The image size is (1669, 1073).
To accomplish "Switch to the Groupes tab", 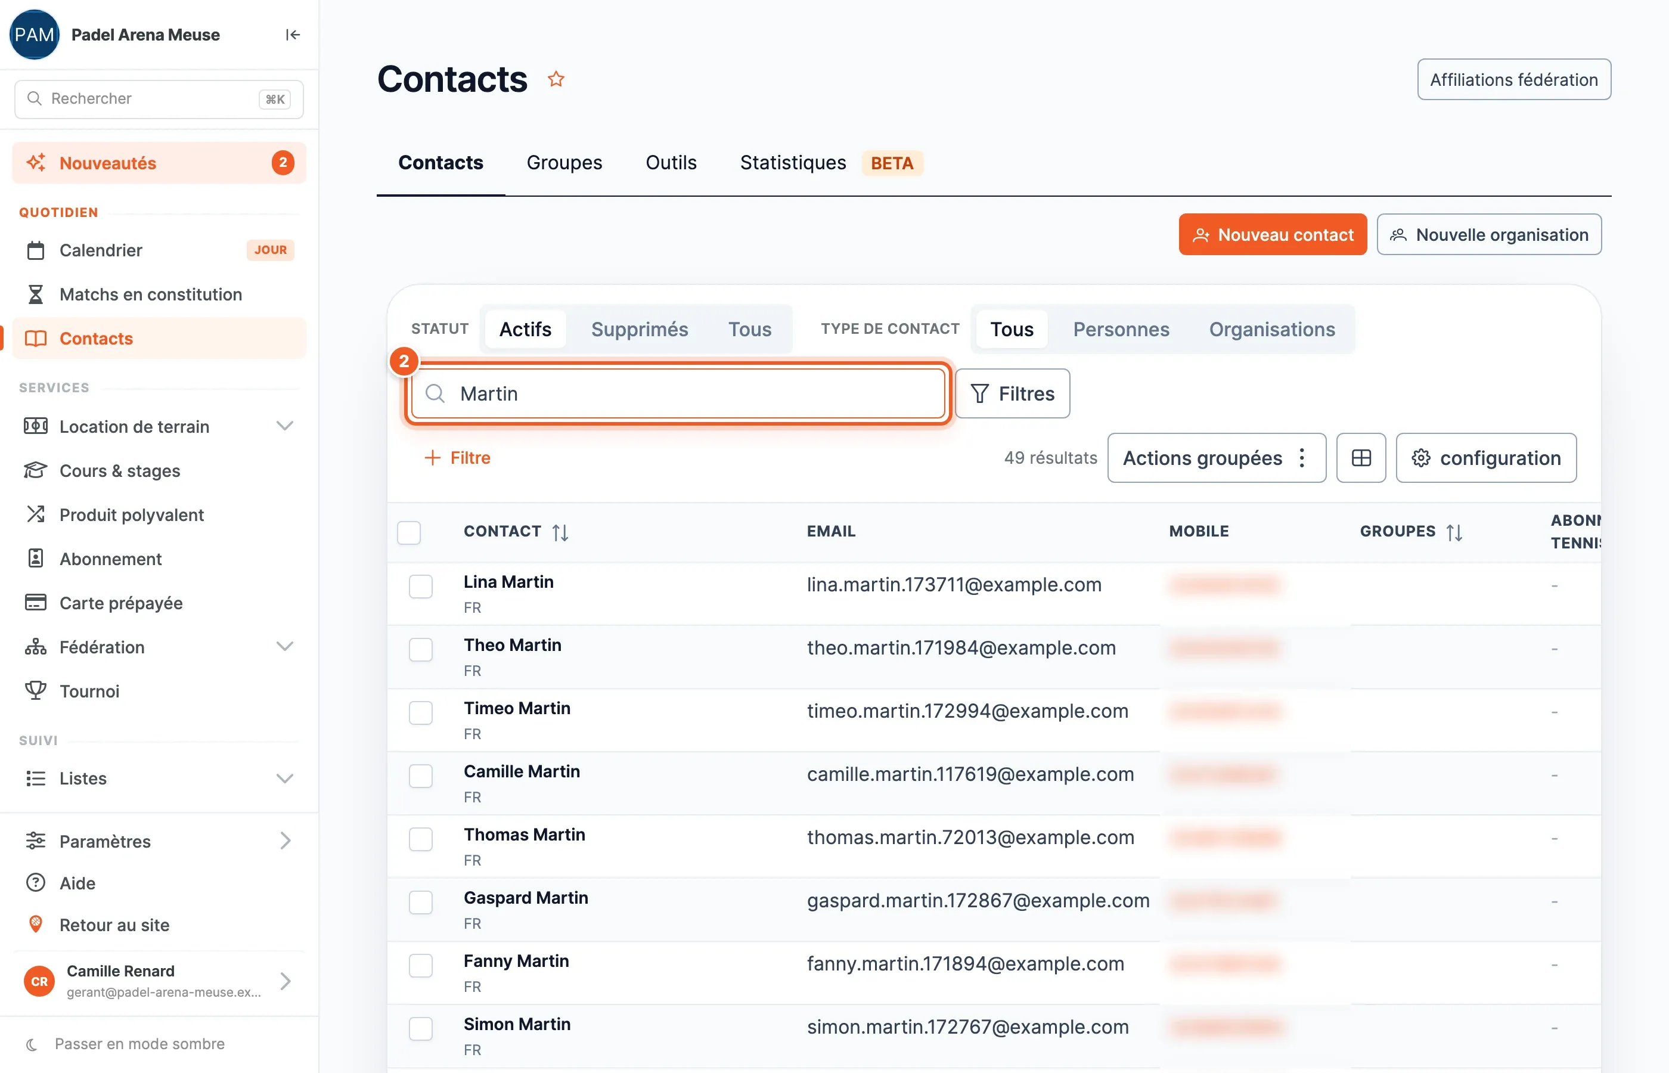I will click(564, 162).
